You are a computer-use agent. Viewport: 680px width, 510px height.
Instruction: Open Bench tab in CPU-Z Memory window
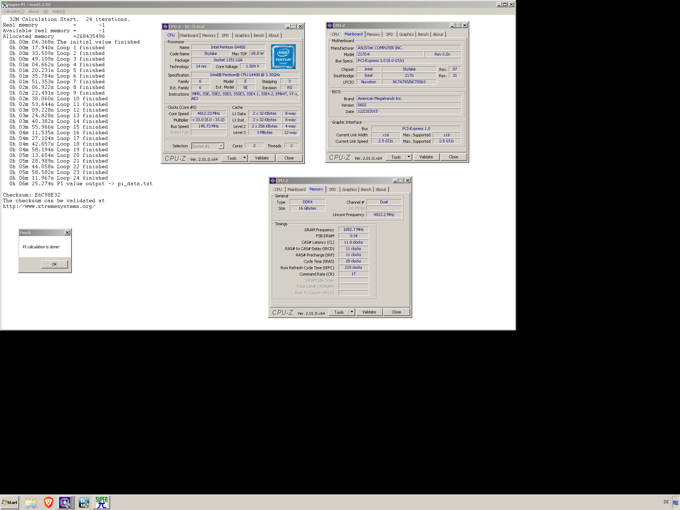[366, 189]
